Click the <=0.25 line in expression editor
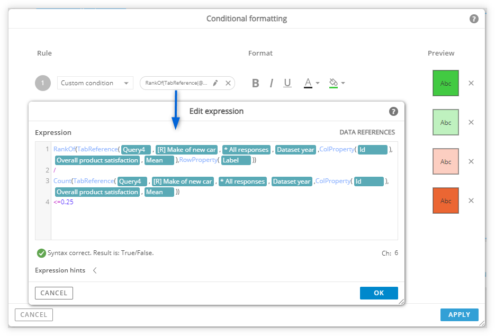 tap(64, 202)
